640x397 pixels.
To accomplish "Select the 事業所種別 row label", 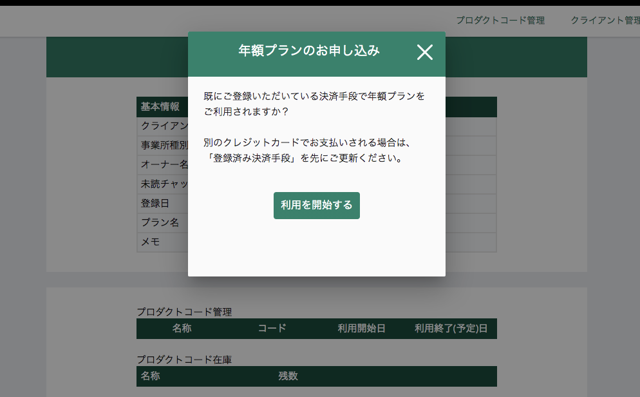I will click(164, 146).
